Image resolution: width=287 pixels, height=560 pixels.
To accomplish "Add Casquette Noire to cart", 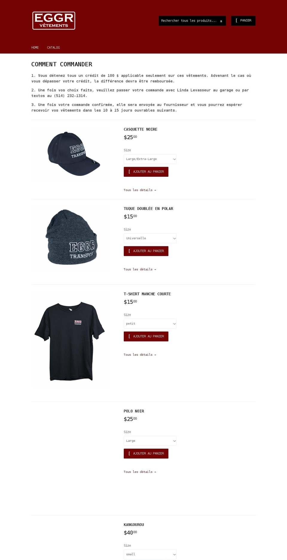I will point(146,172).
